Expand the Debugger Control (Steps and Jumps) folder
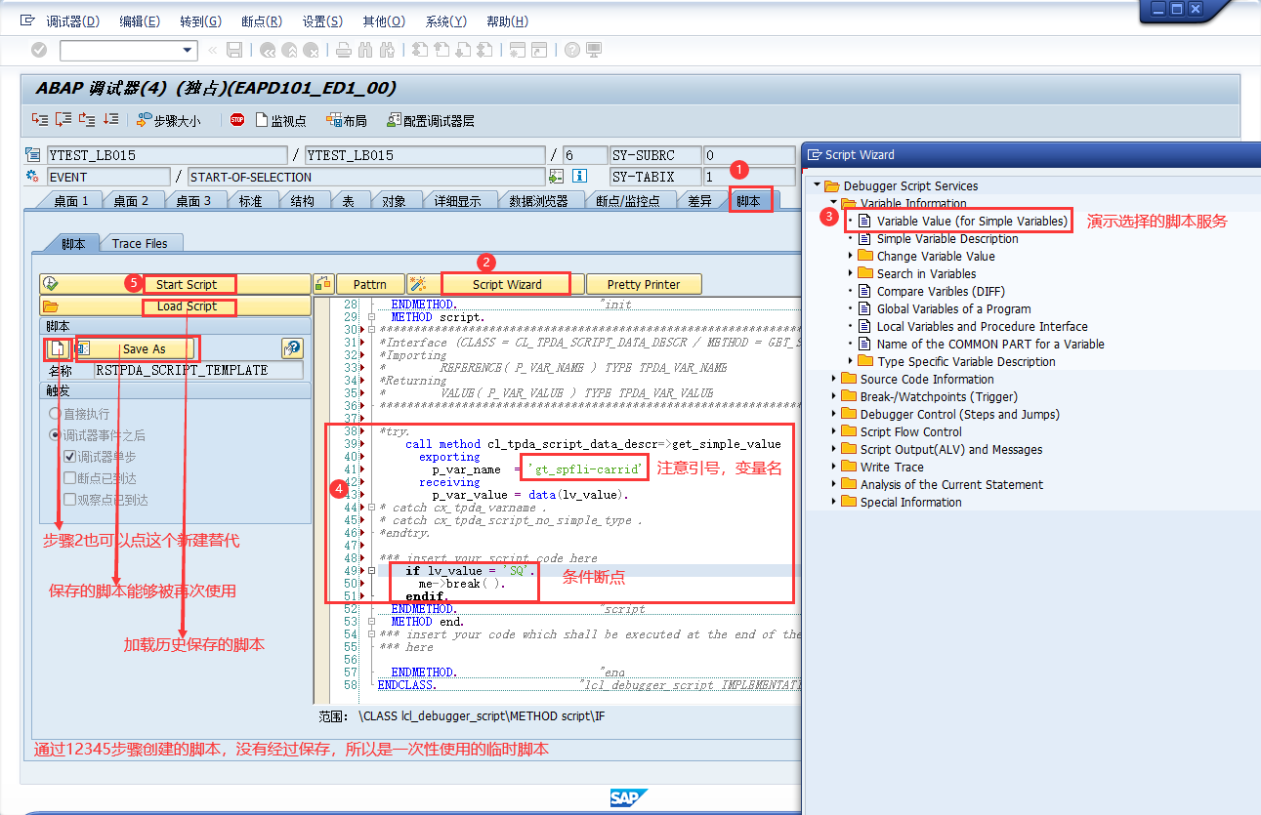This screenshot has height=815, width=1261. coord(833,414)
